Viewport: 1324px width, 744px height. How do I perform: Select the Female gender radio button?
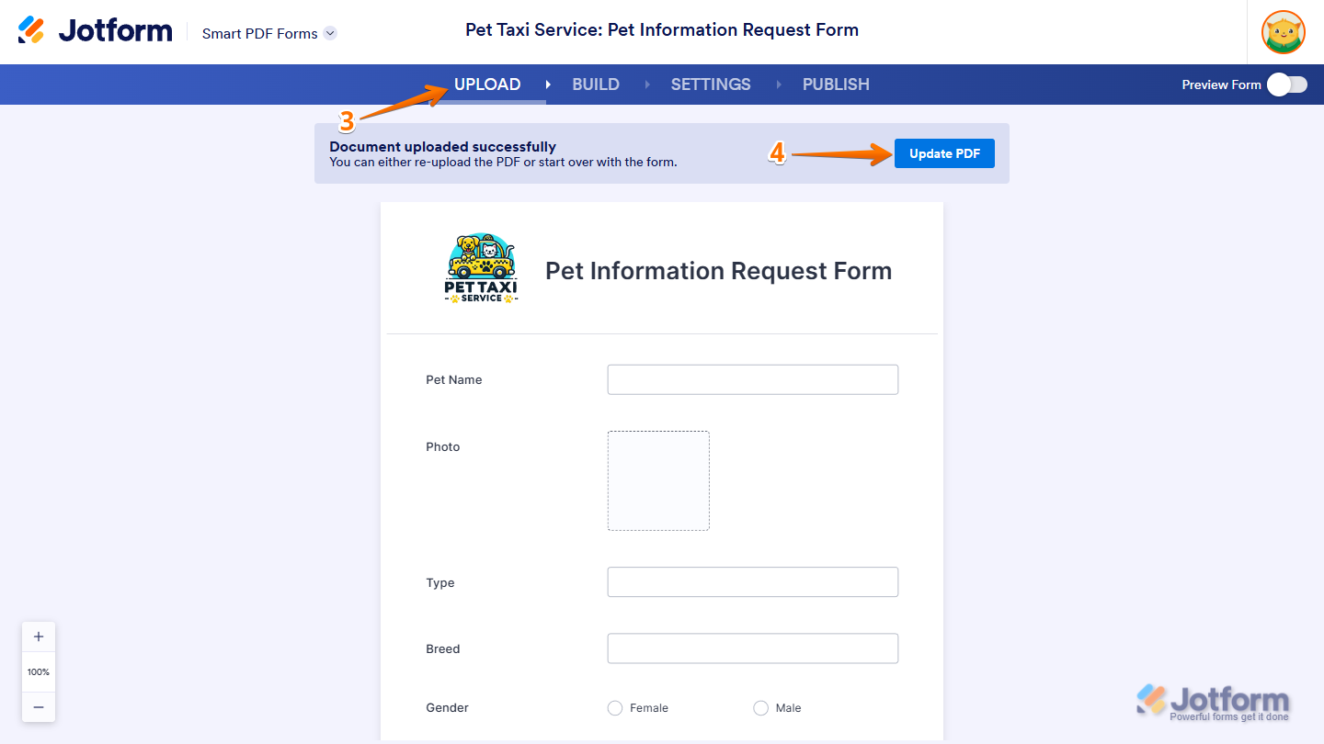(x=615, y=708)
